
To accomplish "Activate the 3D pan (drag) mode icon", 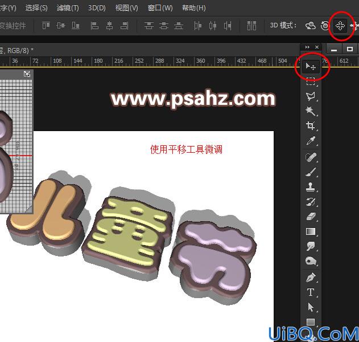I will tap(340, 26).
